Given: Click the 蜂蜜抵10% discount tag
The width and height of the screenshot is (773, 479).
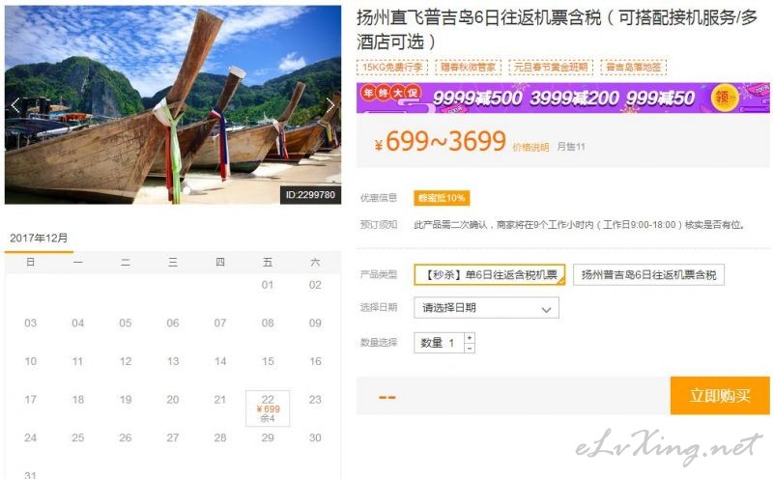Looking at the screenshot, I should (x=442, y=198).
